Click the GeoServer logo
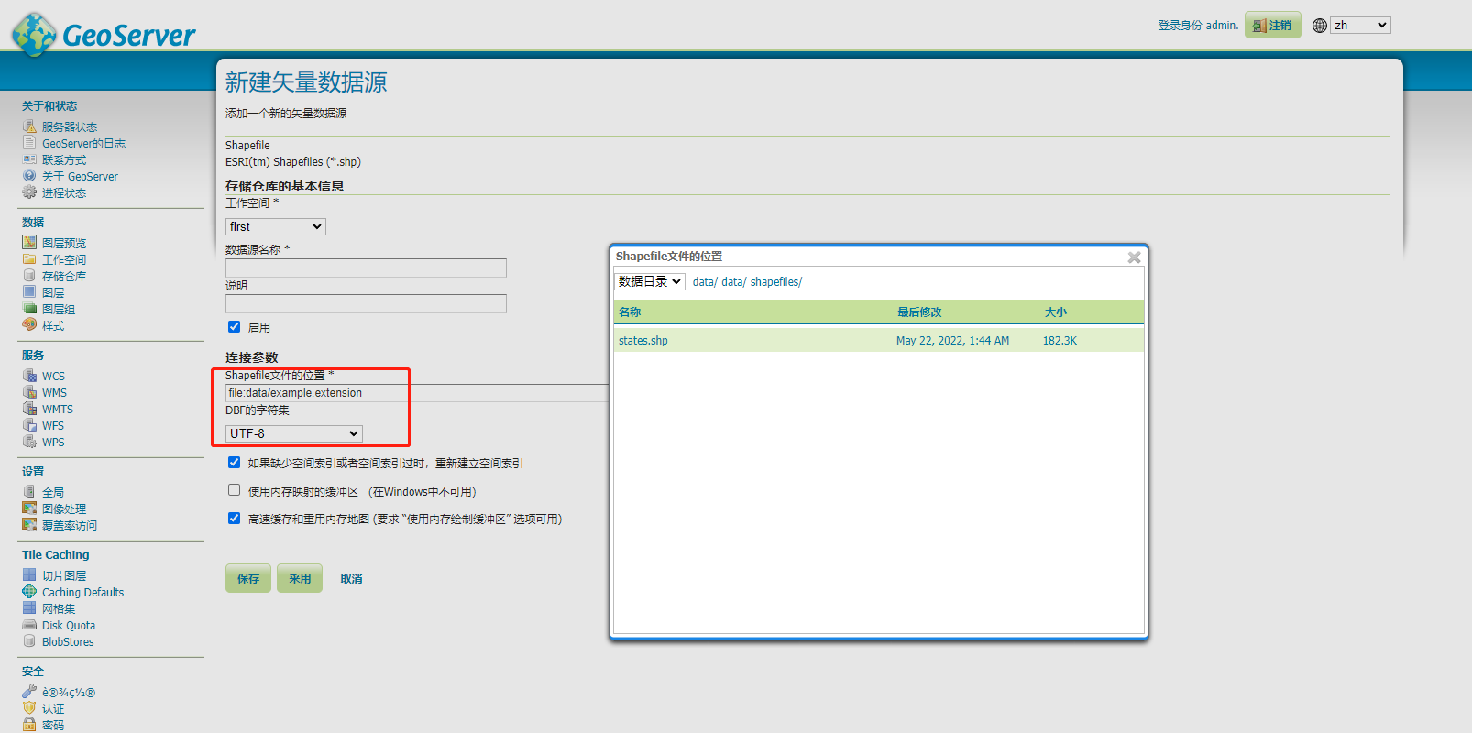The image size is (1472, 733). point(103,34)
